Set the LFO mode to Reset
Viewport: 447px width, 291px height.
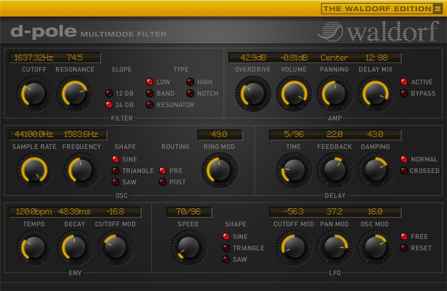pyautogui.click(x=404, y=248)
